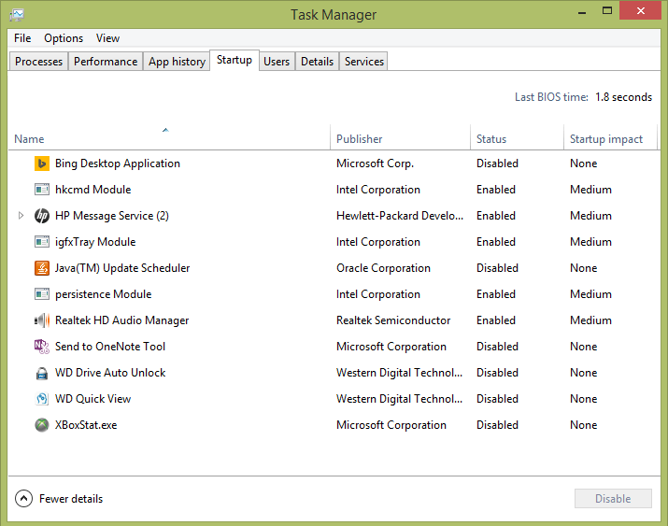Click the XBoxStat.exe icon
Viewport: 668px width, 526px height.
coord(42,425)
